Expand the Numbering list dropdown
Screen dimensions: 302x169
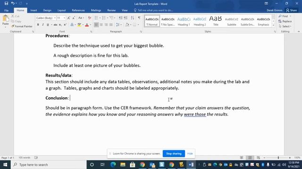coord(108,18)
